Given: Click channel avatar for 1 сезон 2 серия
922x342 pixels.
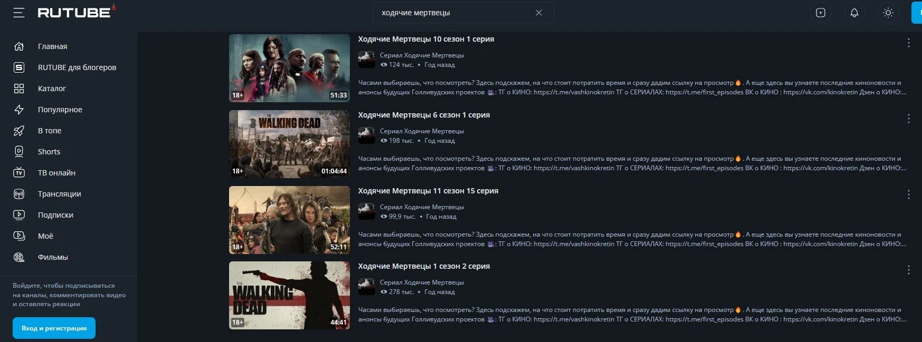Looking at the screenshot, I should coord(367,287).
